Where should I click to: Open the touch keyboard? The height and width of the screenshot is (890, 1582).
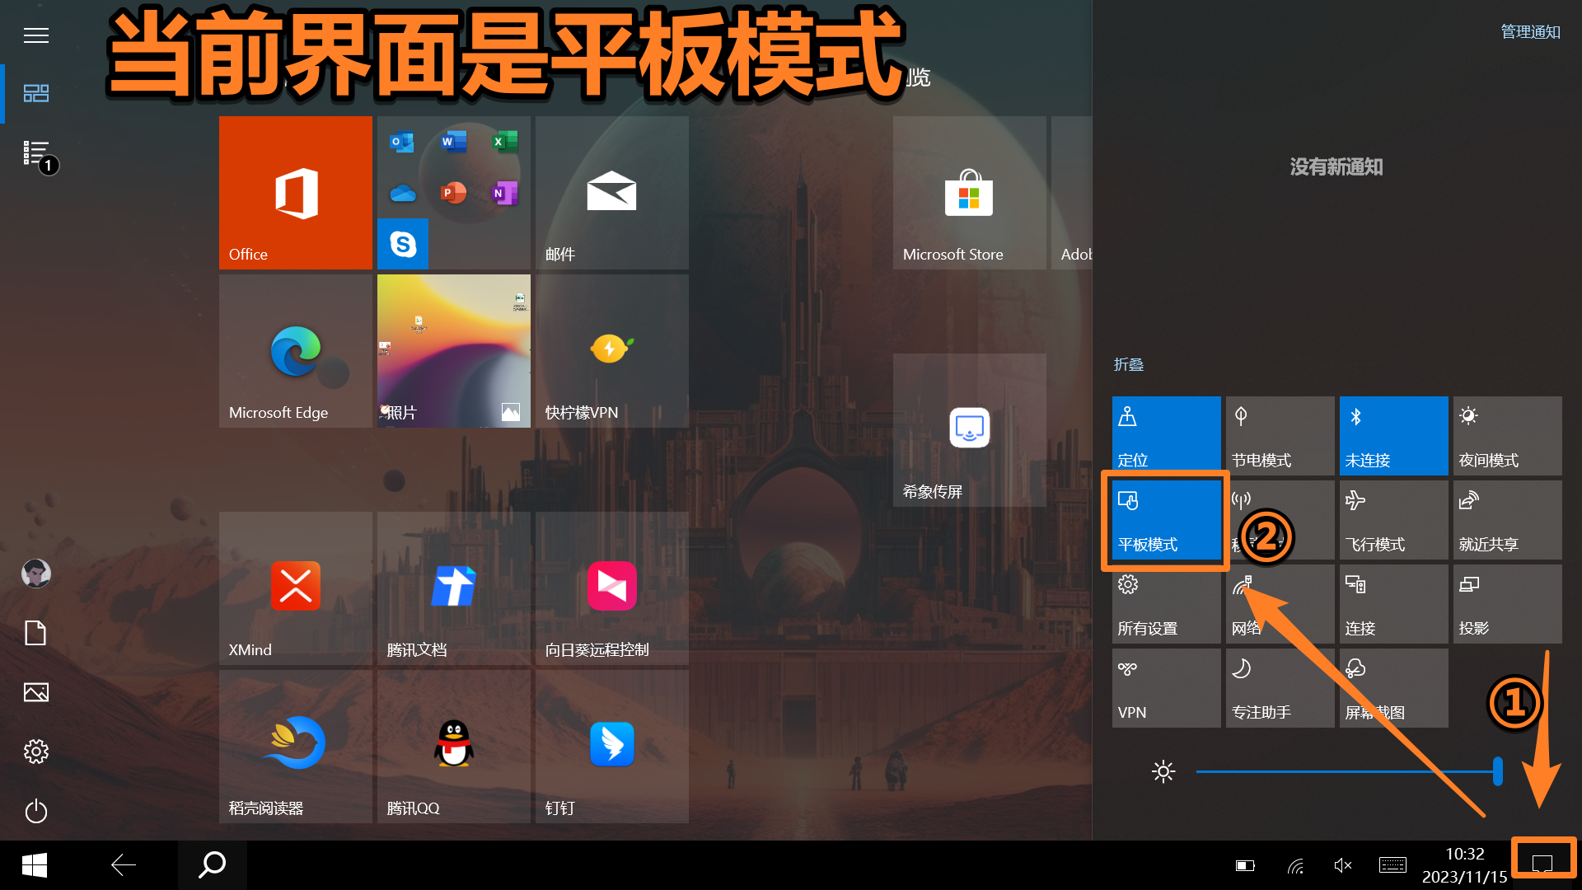1392,865
